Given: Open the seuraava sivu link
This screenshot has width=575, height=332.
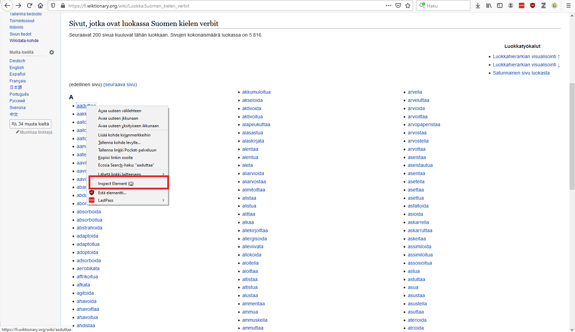Looking at the screenshot, I should point(120,84).
